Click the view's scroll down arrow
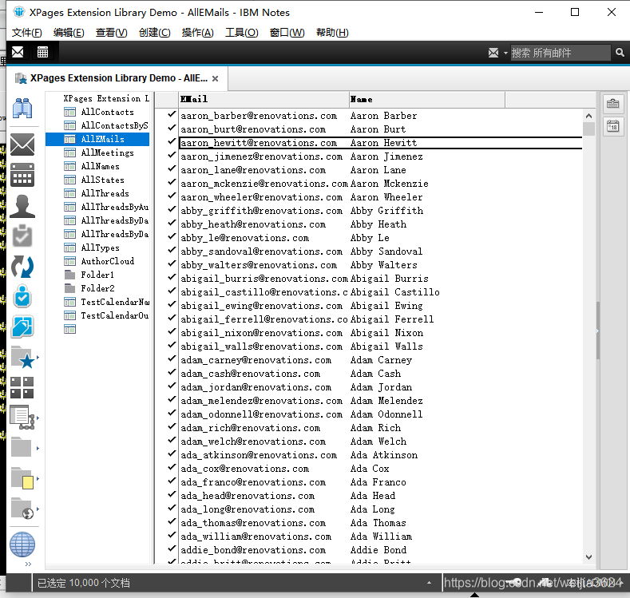 [588, 557]
